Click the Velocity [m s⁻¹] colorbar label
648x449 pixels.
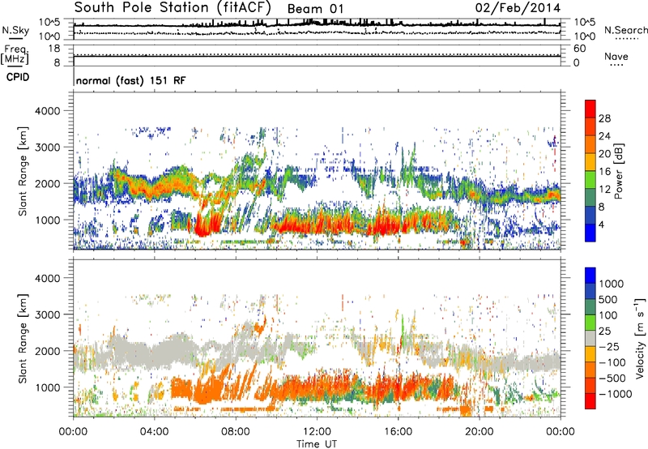point(640,338)
